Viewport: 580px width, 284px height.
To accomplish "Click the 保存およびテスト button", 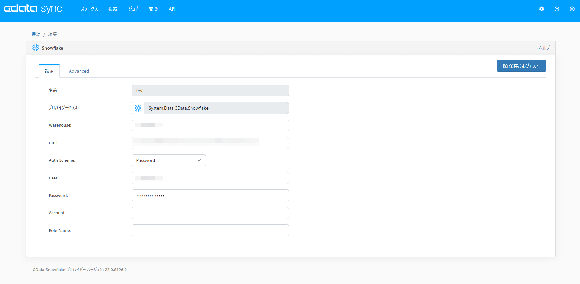I will coord(521,66).
